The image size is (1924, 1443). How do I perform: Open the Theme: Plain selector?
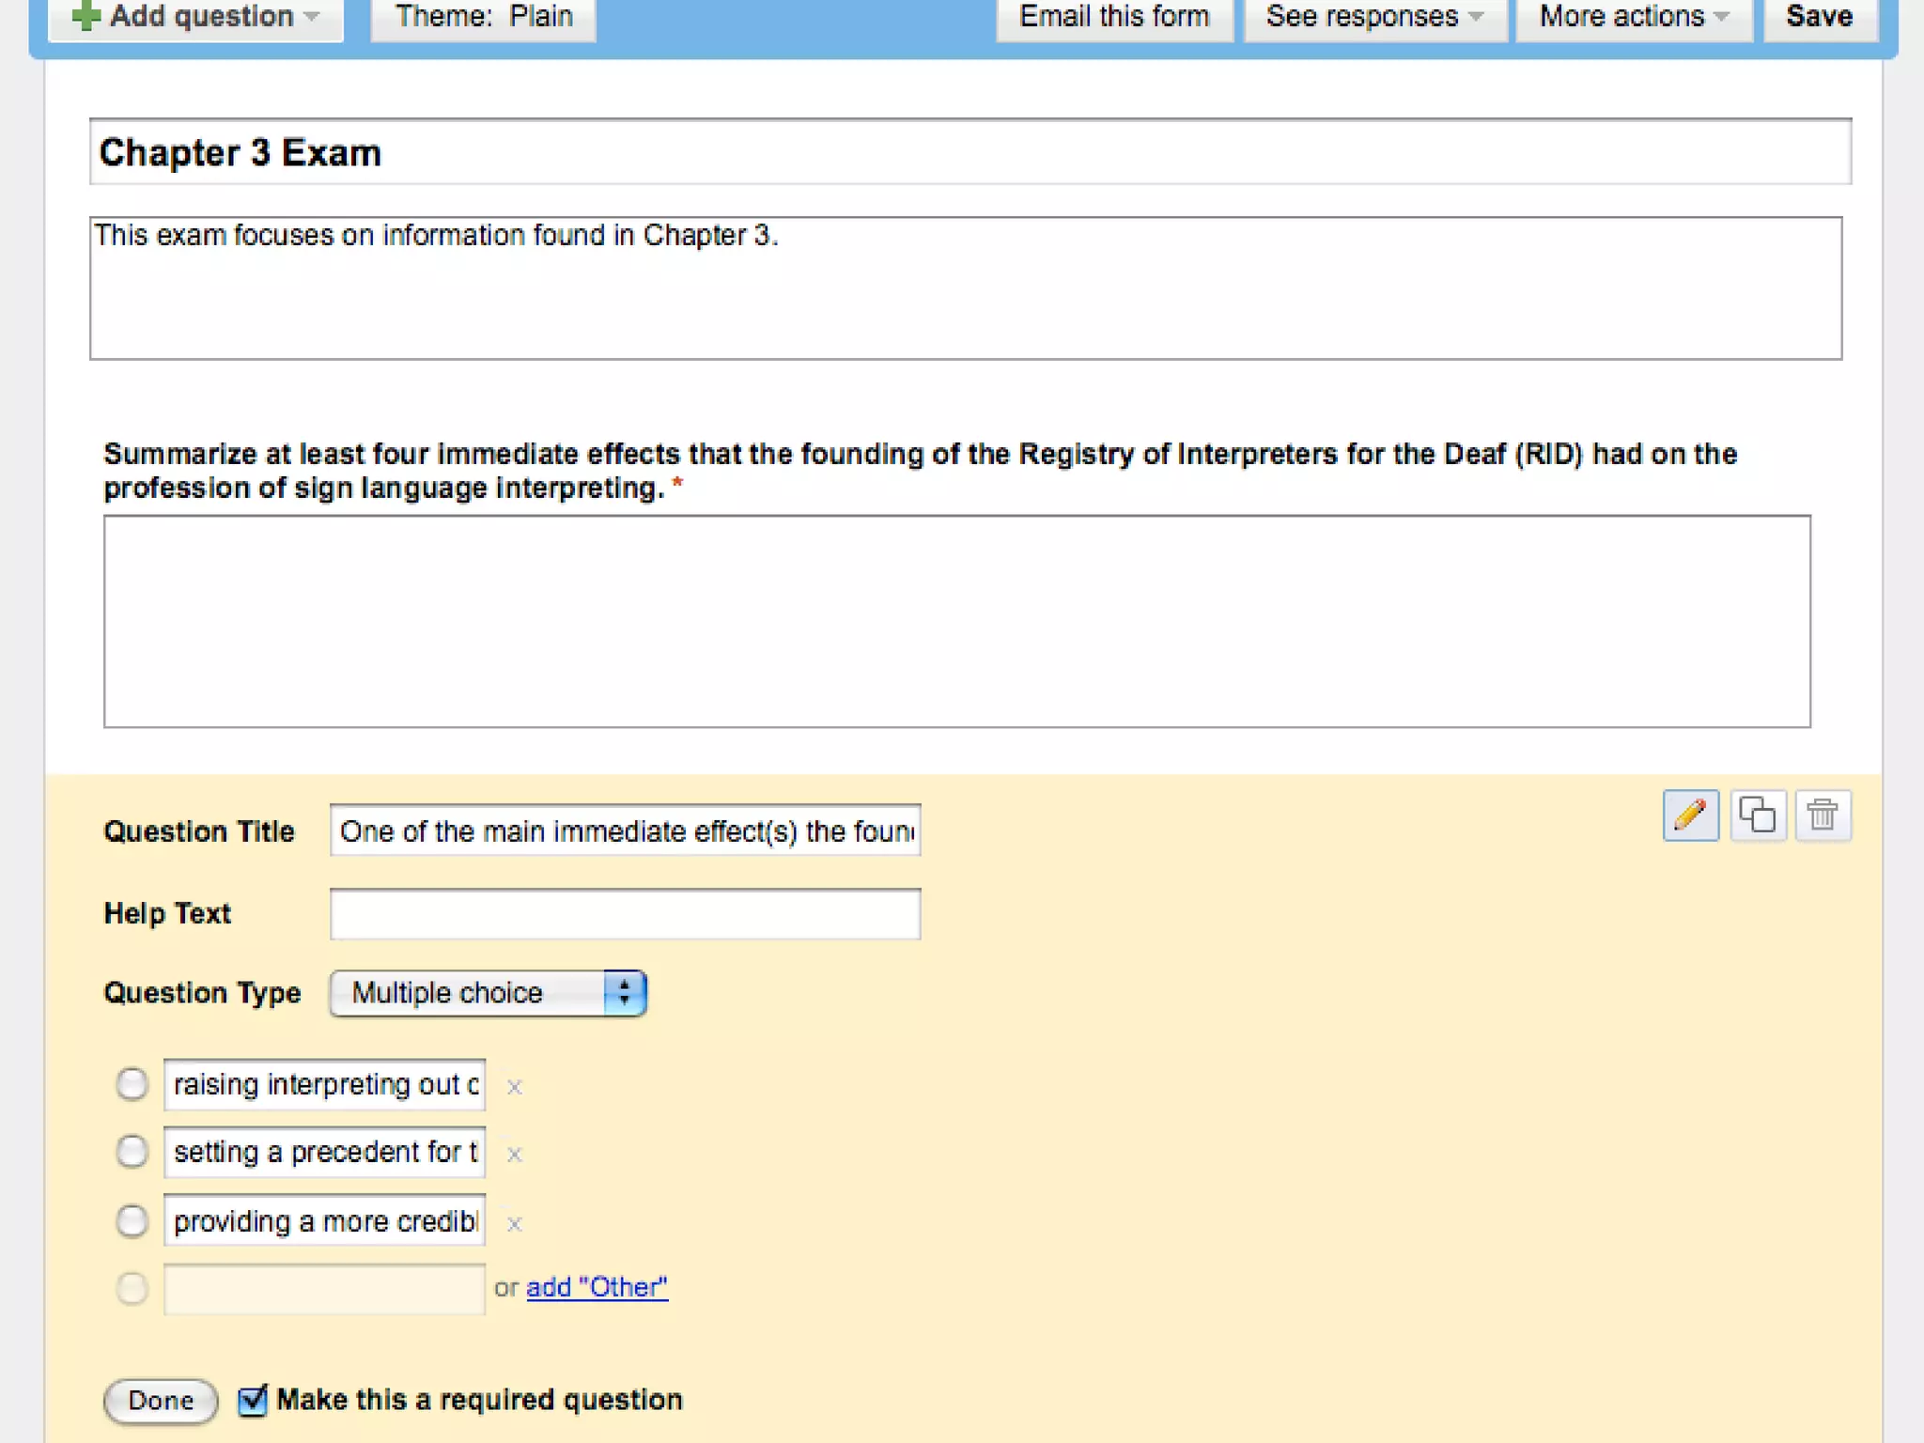click(x=483, y=17)
